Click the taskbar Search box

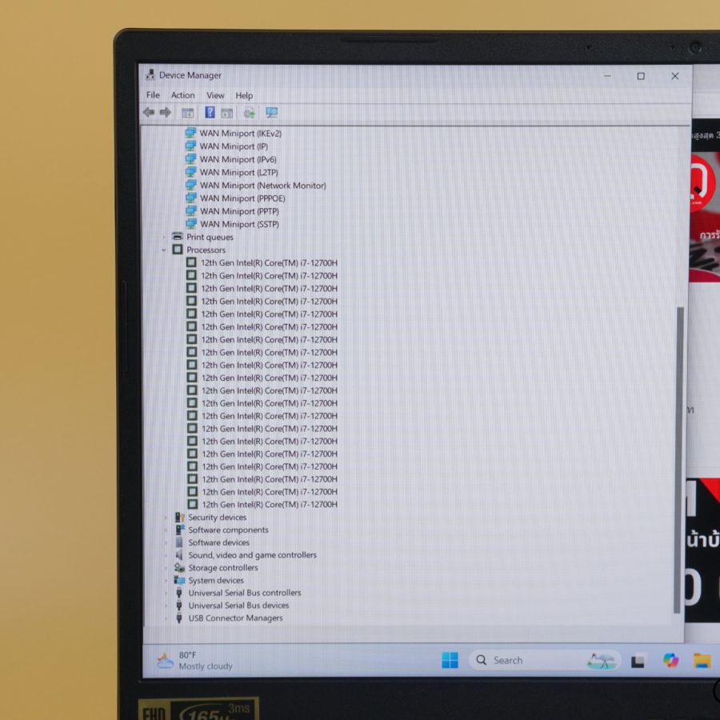tap(545, 660)
